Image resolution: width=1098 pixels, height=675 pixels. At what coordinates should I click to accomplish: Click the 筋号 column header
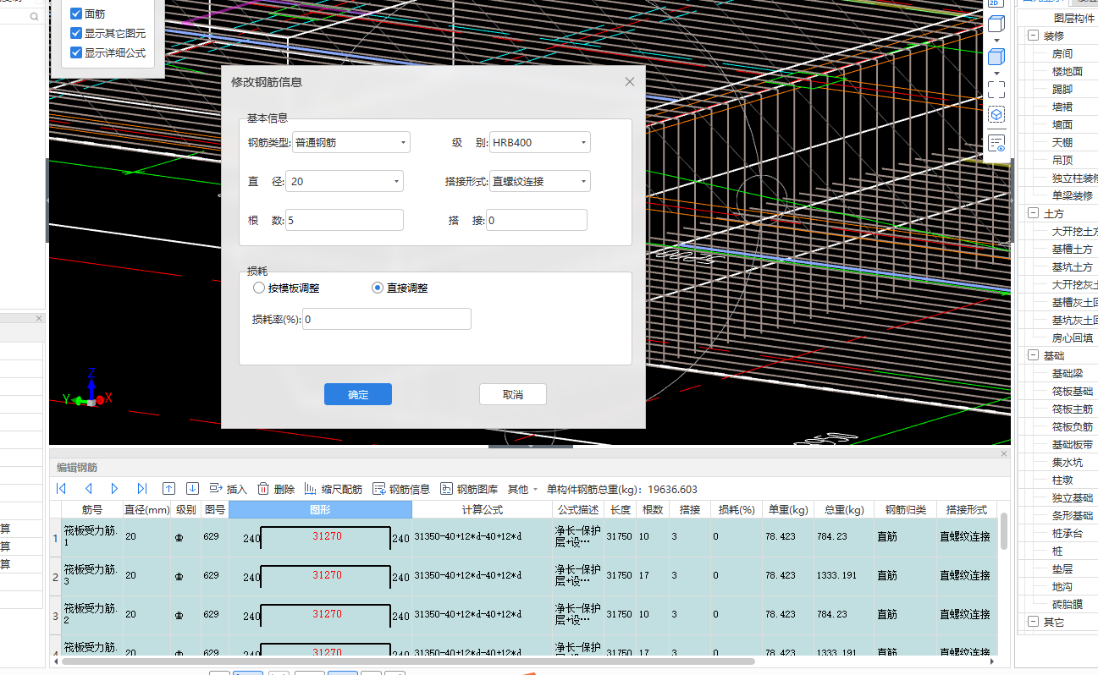pos(92,510)
